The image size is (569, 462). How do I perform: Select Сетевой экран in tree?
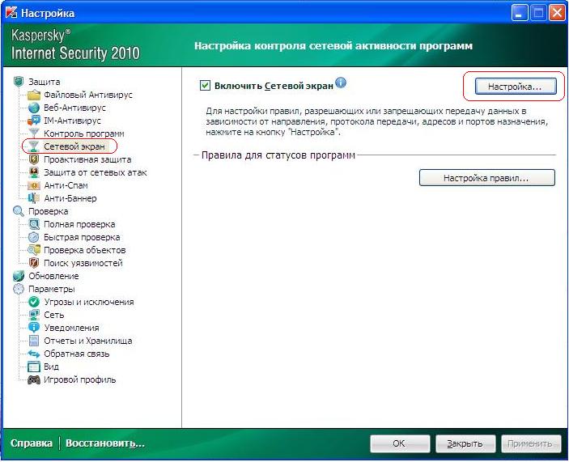[74, 146]
